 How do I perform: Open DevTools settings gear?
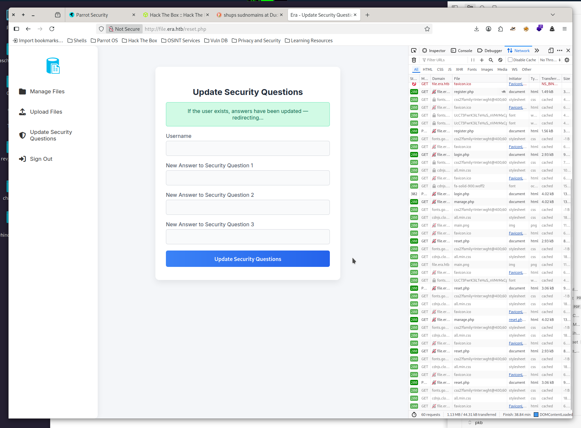click(567, 60)
